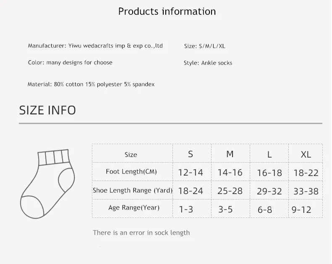The width and height of the screenshot is (332, 264).
Task: Select the L size column header
Action: (x=269, y=155)
